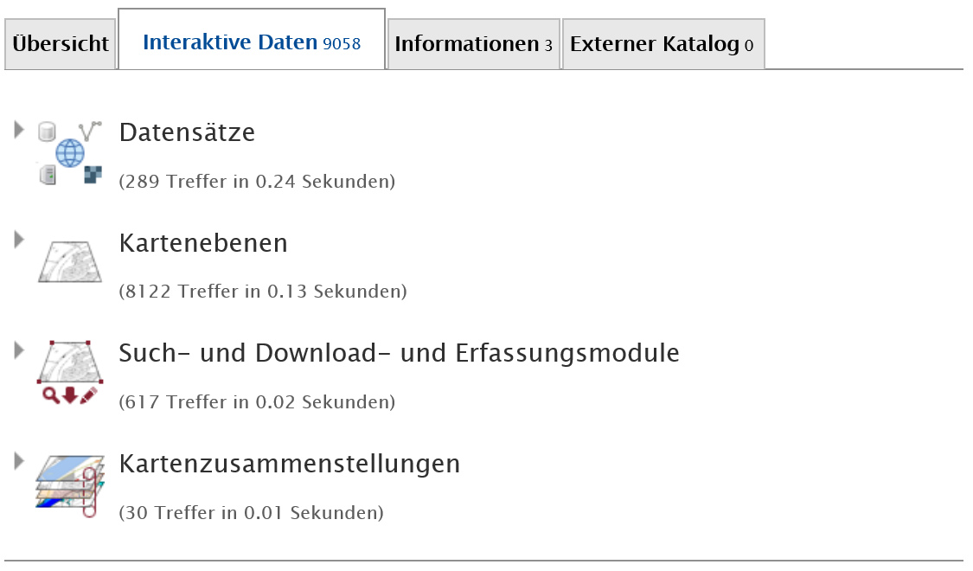The width and height of the screenshot is (973, 571).
Task: Click the Datensätze database globe icon
Action: (69, 152)
